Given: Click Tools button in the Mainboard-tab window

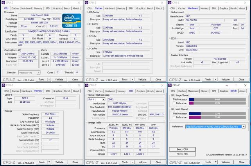Looking at the screenshot, I should 208,79.
